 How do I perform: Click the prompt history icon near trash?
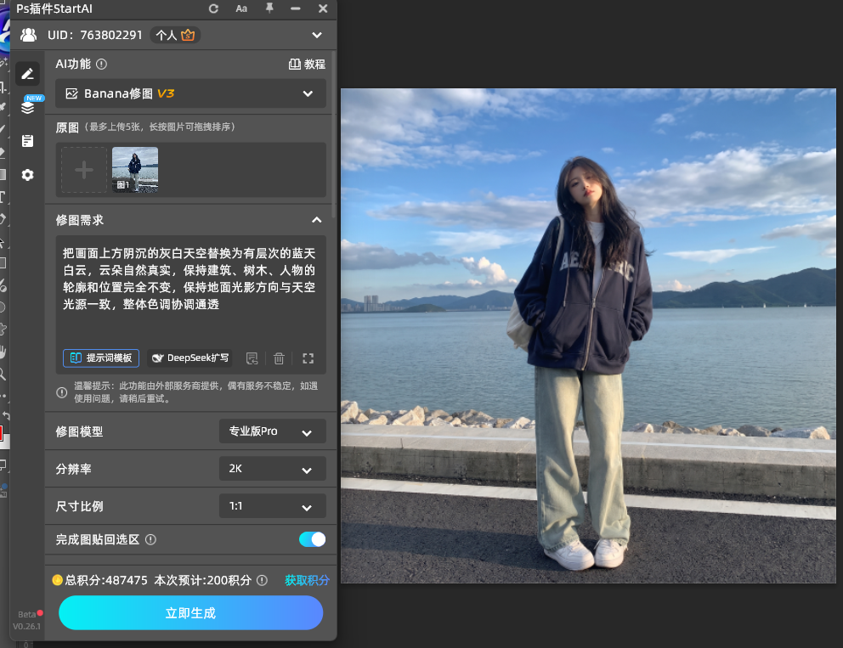pos(252,358)
